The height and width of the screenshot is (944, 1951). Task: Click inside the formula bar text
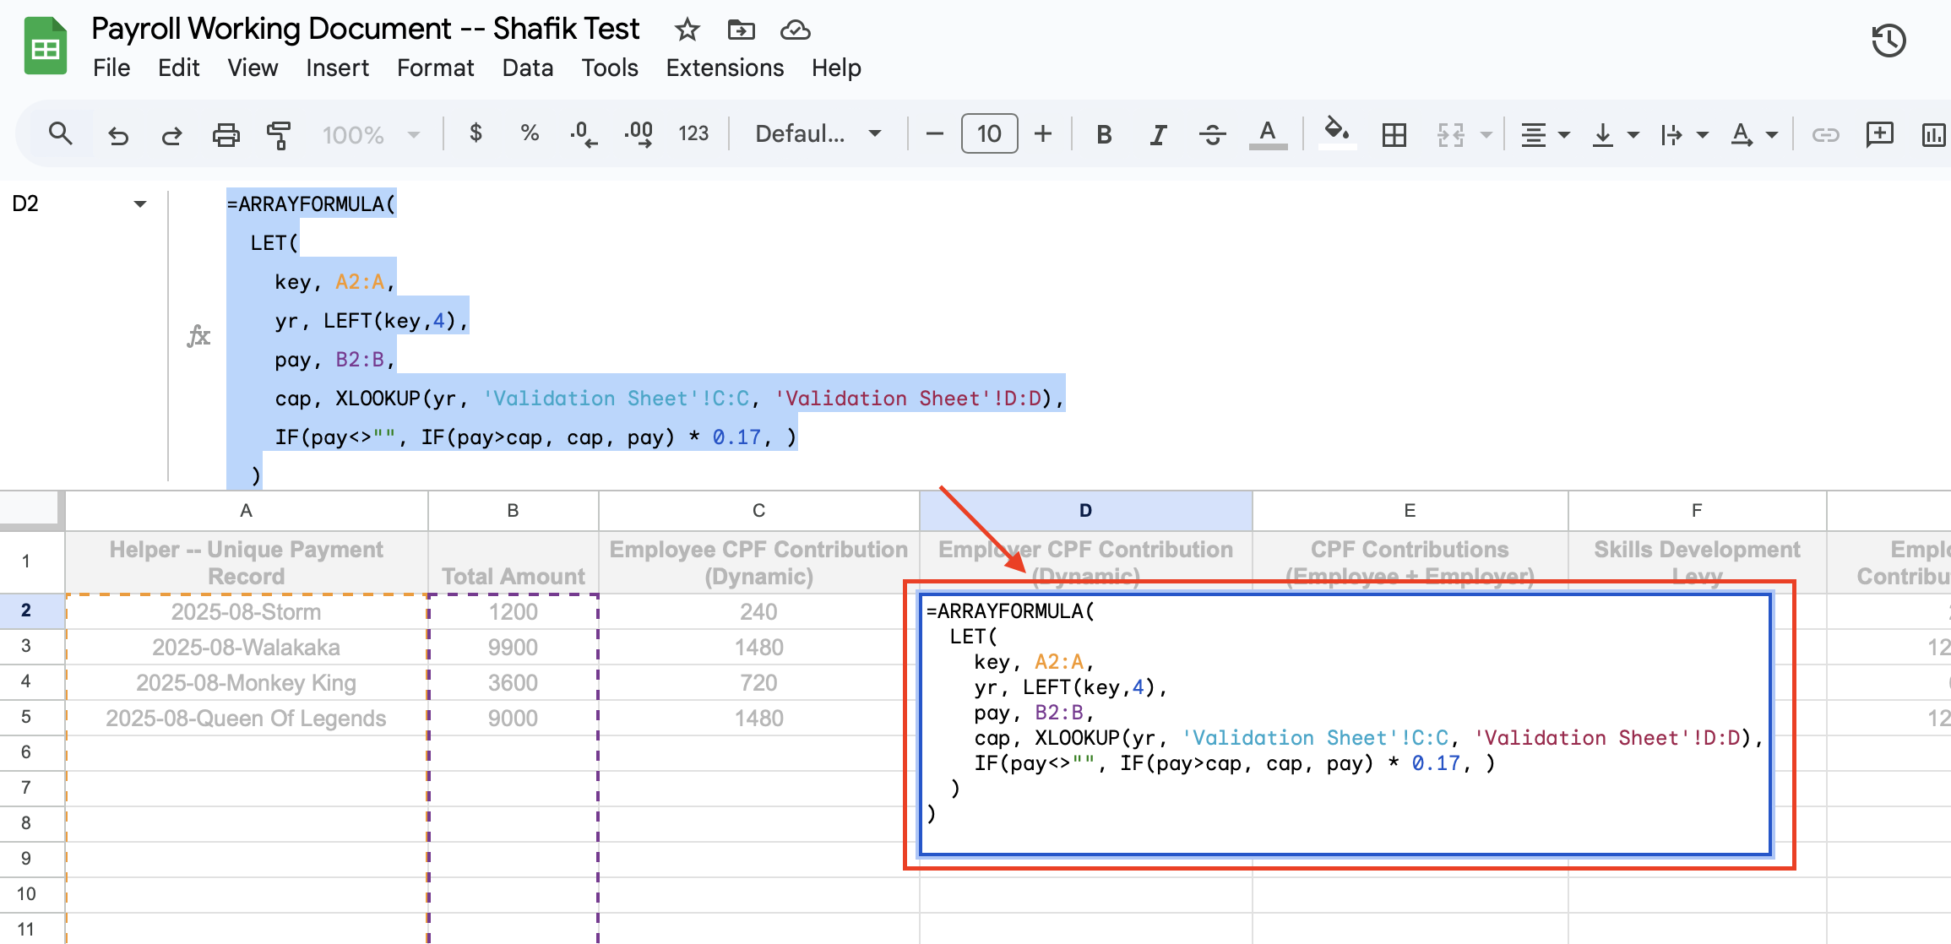click(x=645, y=338)
